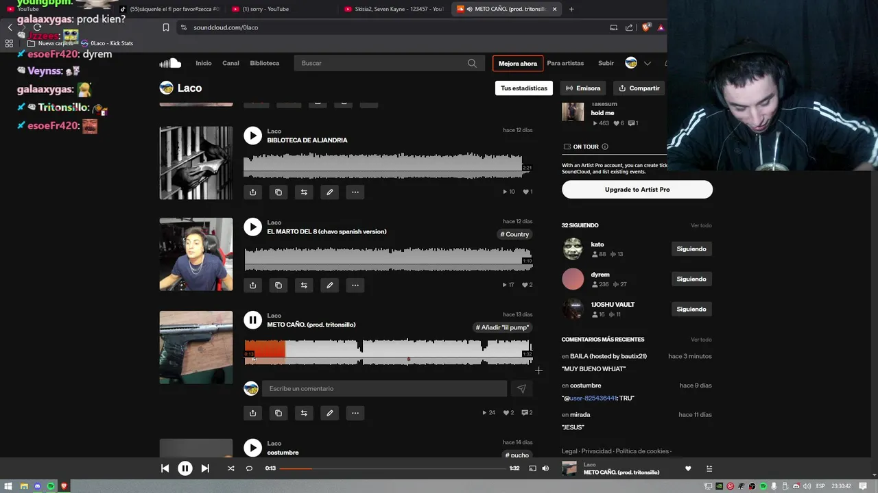Image resolution: width=878 pixels, height=493 pixels.
Task: Open 'Ver todo' for comentarios más recientes
Action: [x=701, y=340]
